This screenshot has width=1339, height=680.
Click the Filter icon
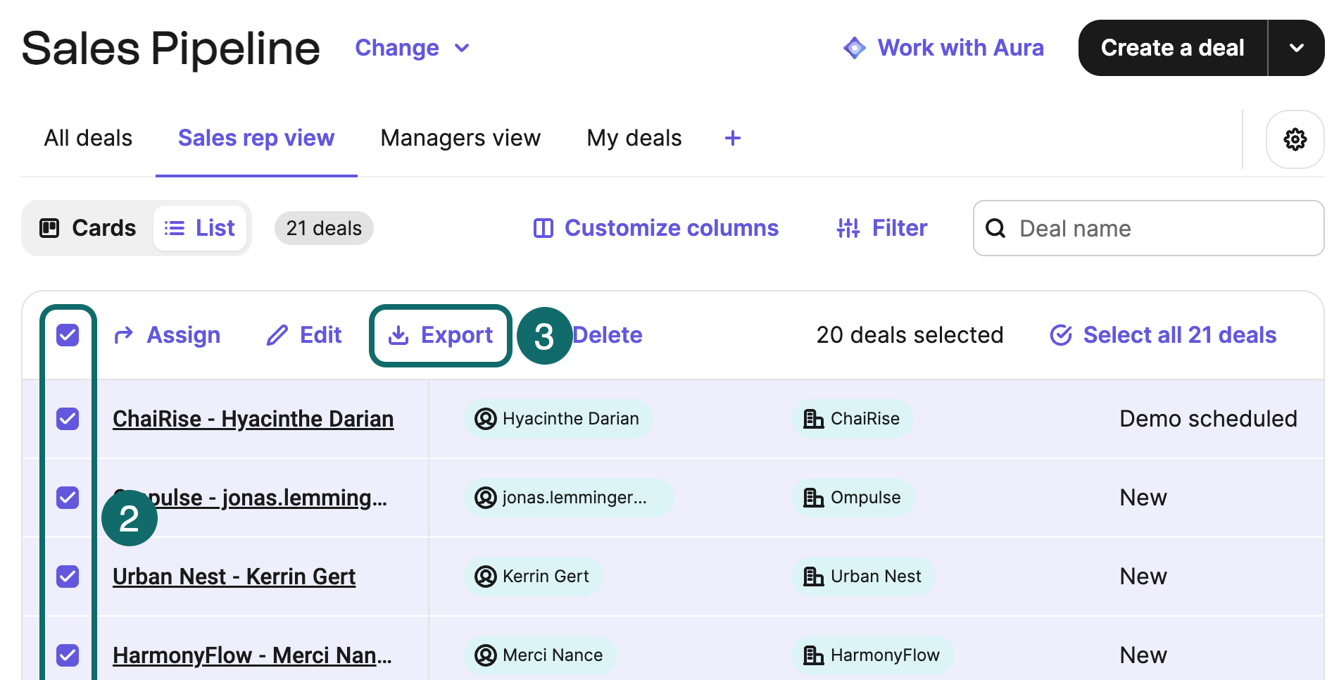click(848, 227)
